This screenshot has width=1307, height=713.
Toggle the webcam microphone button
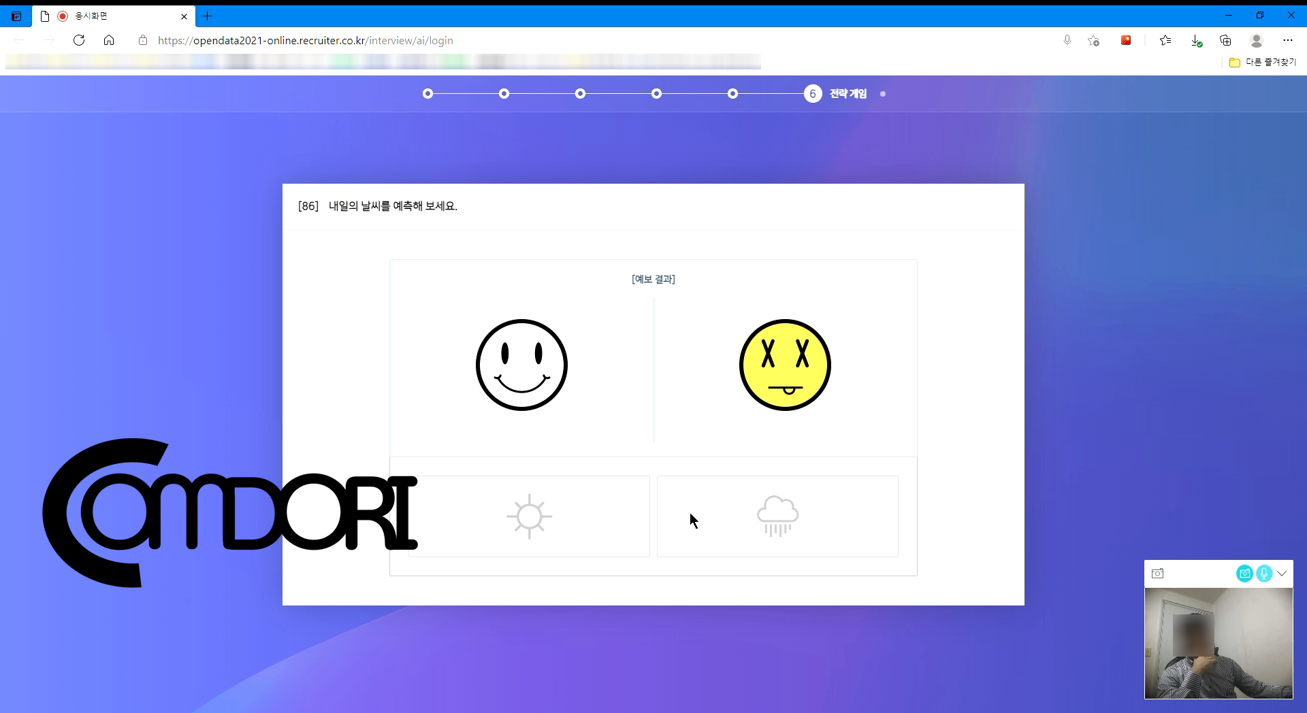tap(1264, 574)
